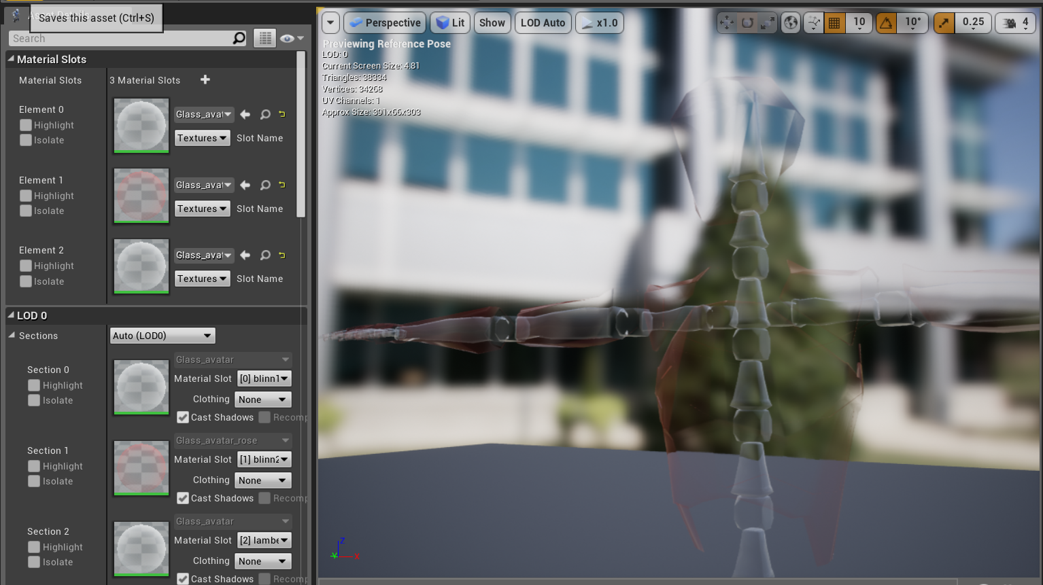The width and height of the screenshot is (1043, 585).
Task: Enable Highlight for Element 0
Action: (26, 125)
